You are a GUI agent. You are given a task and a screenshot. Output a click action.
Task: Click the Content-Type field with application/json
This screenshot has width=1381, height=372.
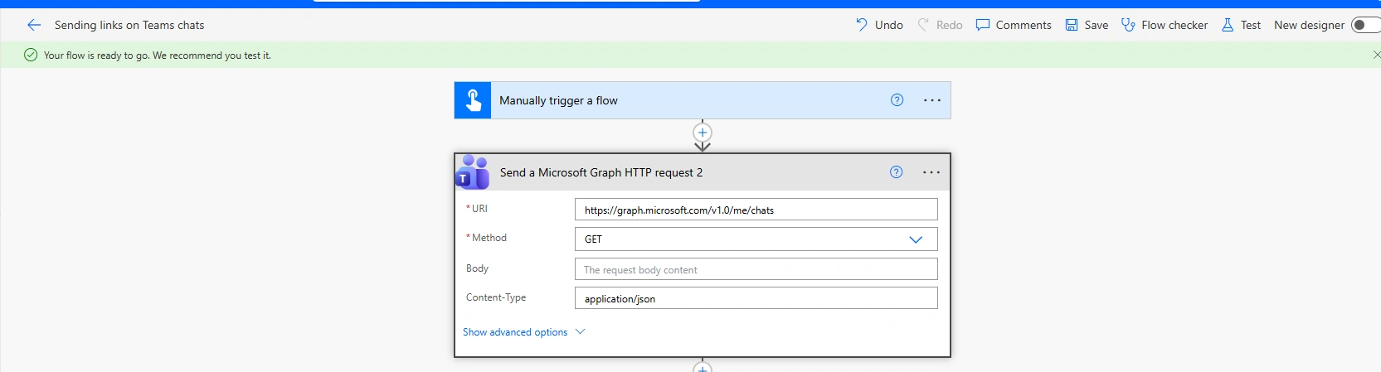[x=756, y=298]
